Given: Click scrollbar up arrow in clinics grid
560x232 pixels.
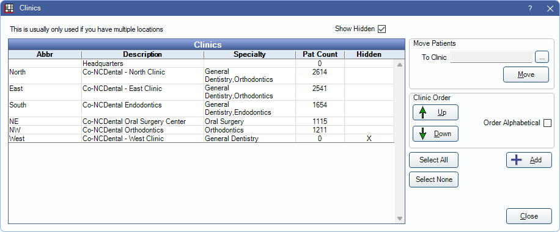Looking at the screenshot, I should (400, 65).
